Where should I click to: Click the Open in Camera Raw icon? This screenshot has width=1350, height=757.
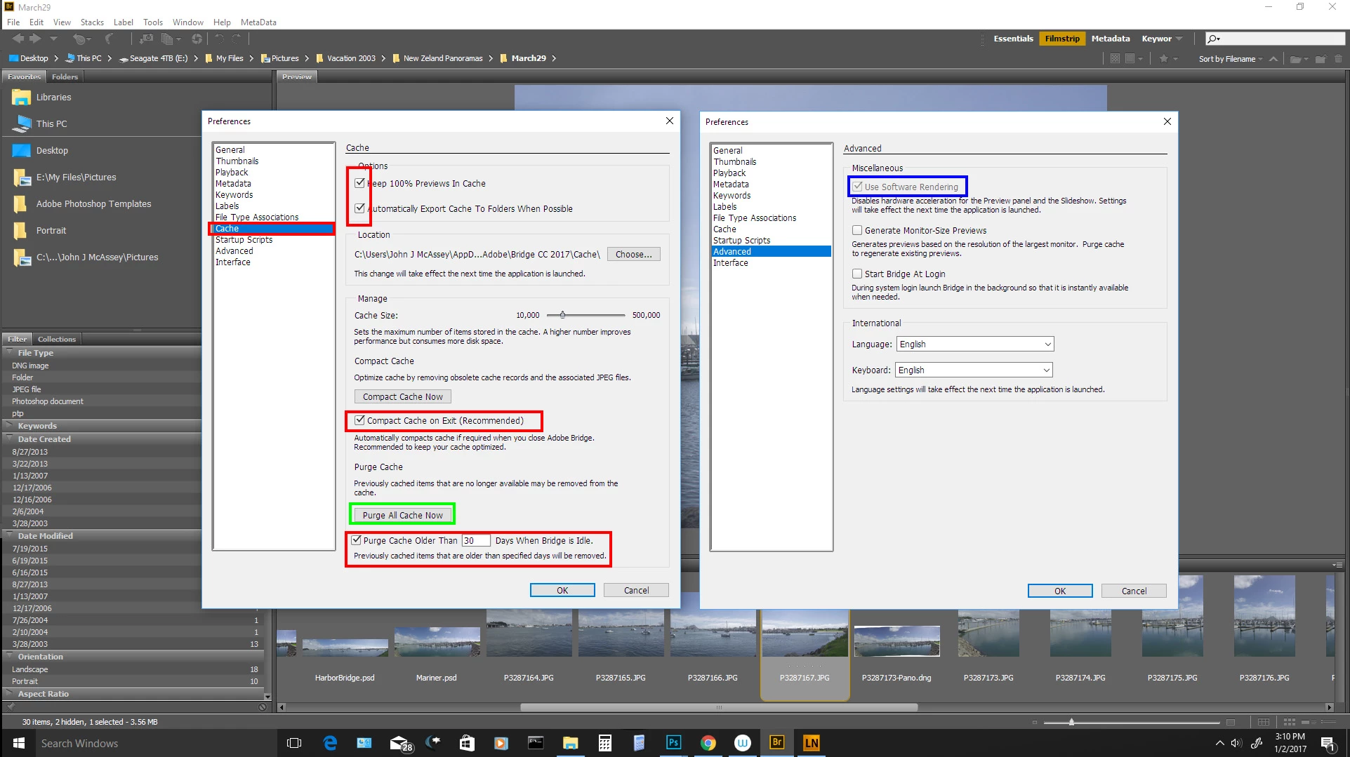pos(197,39)
